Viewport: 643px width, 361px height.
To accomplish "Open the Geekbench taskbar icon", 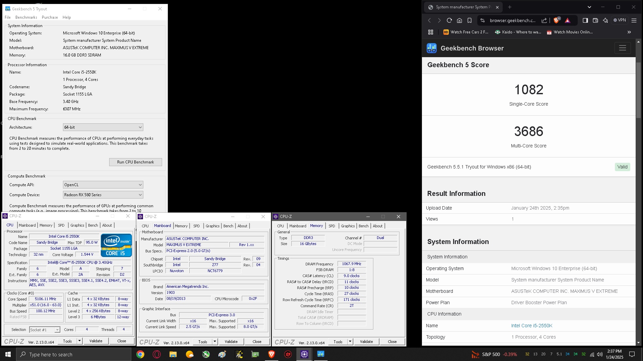I will [321, 354].
